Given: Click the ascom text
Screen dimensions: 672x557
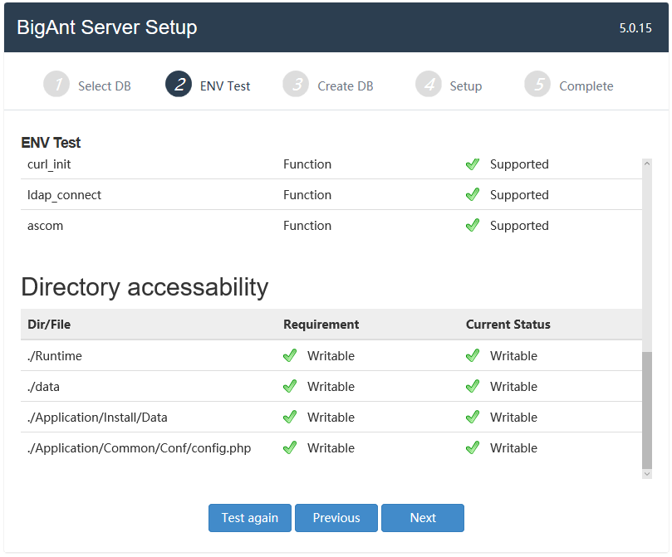Looking at the screenshot, I should point(45,226).
